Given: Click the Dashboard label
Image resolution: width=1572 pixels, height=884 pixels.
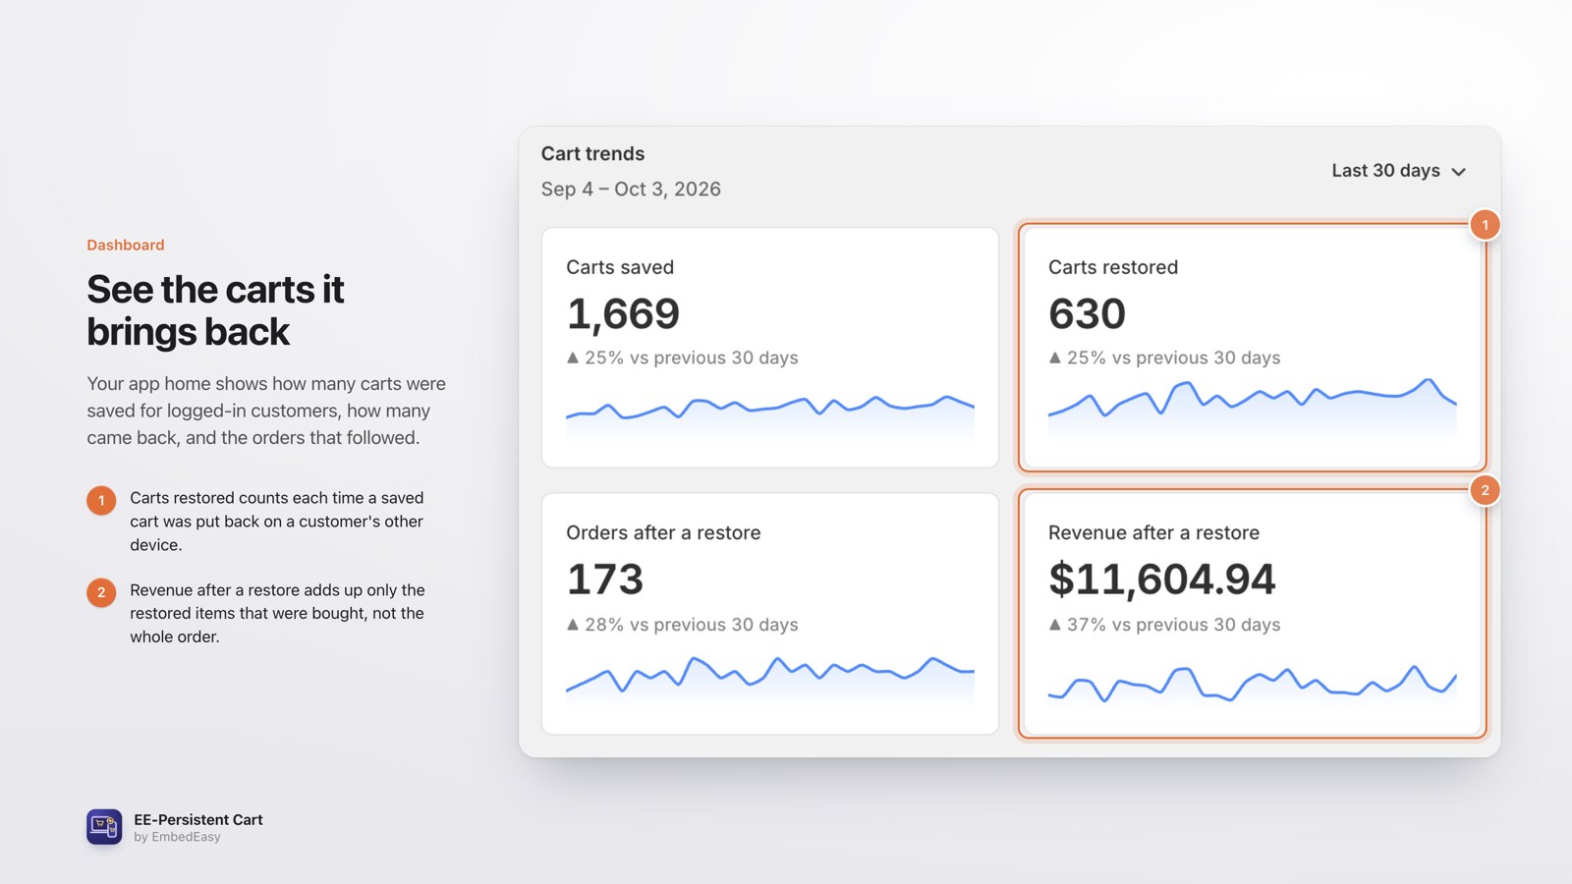Looking at the screenshot, I should (x=126, y=246).
